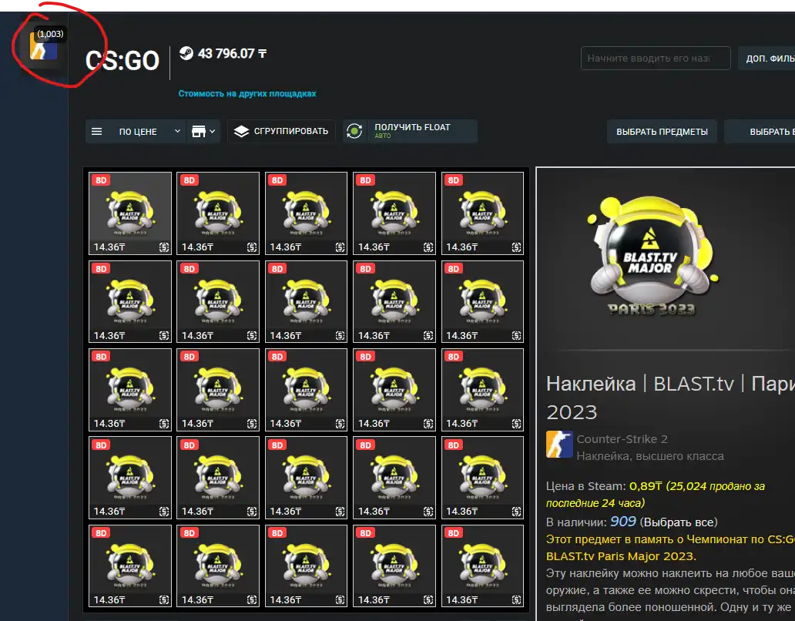The width and height of the screenshot is (795, 621).
Task: Select the second sticker in the second grid row
Action: pos(218,301)
